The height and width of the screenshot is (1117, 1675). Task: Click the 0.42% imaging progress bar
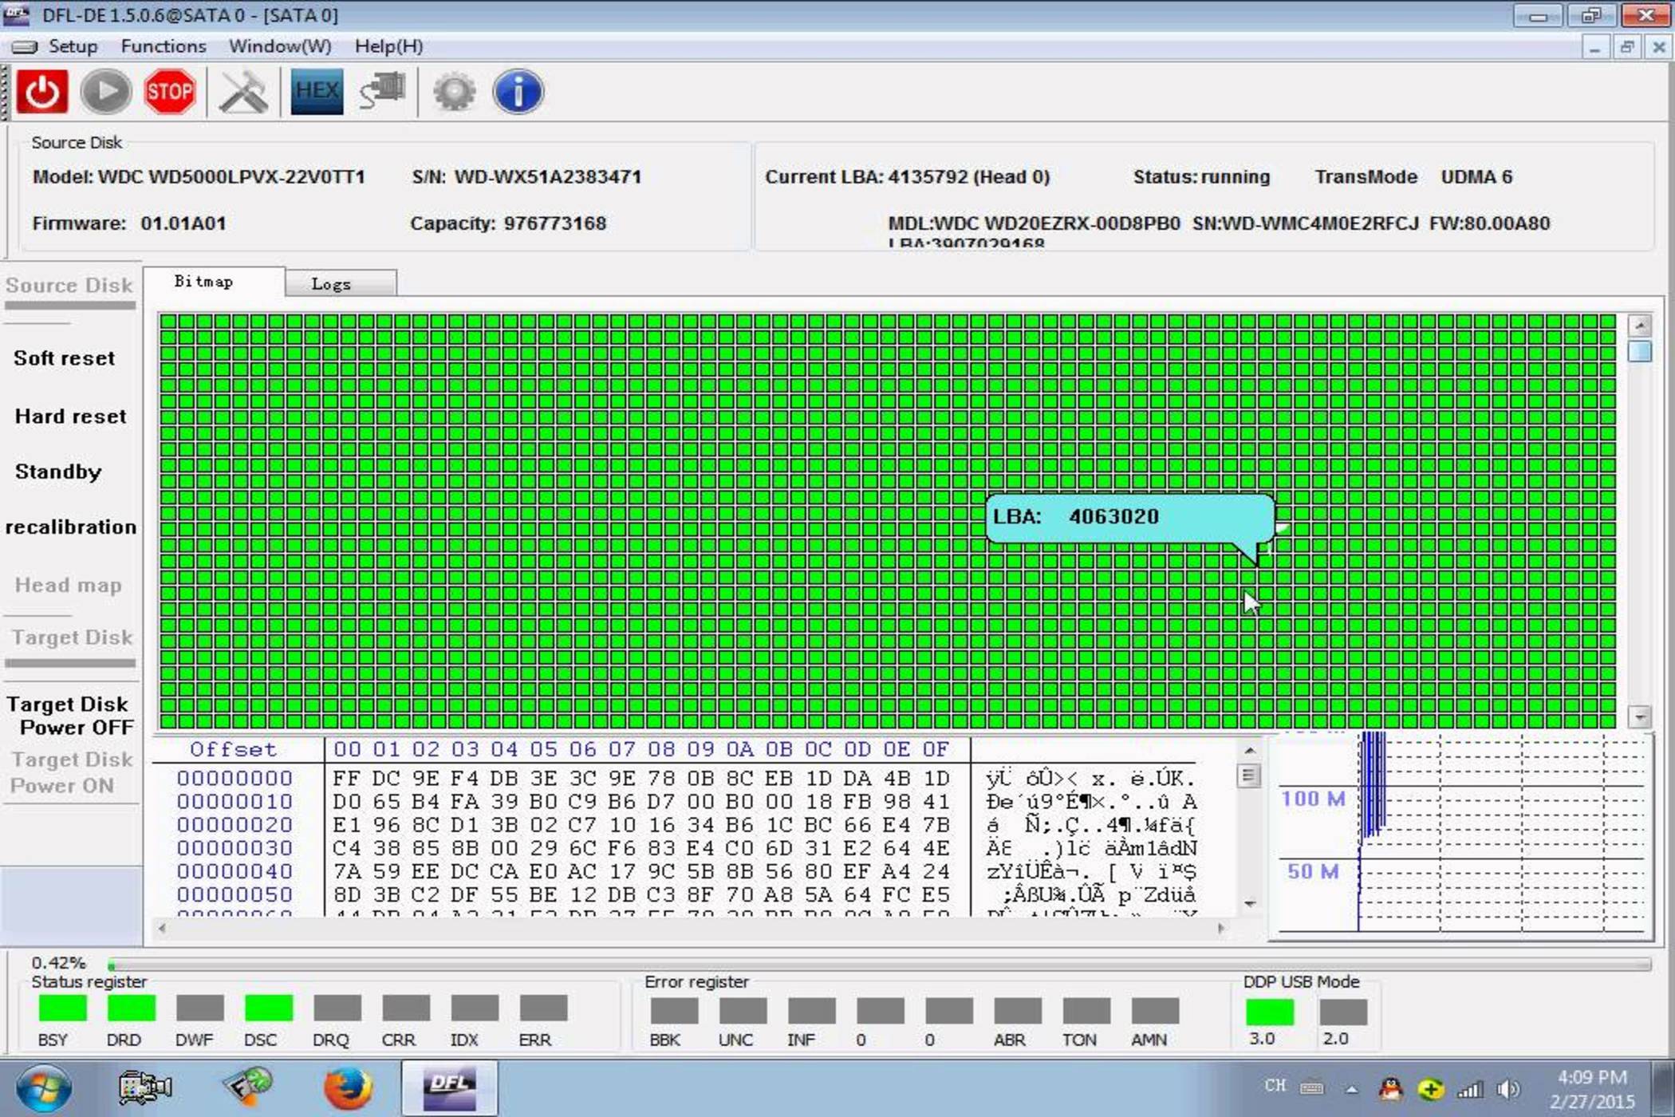[x=880, y=965]
